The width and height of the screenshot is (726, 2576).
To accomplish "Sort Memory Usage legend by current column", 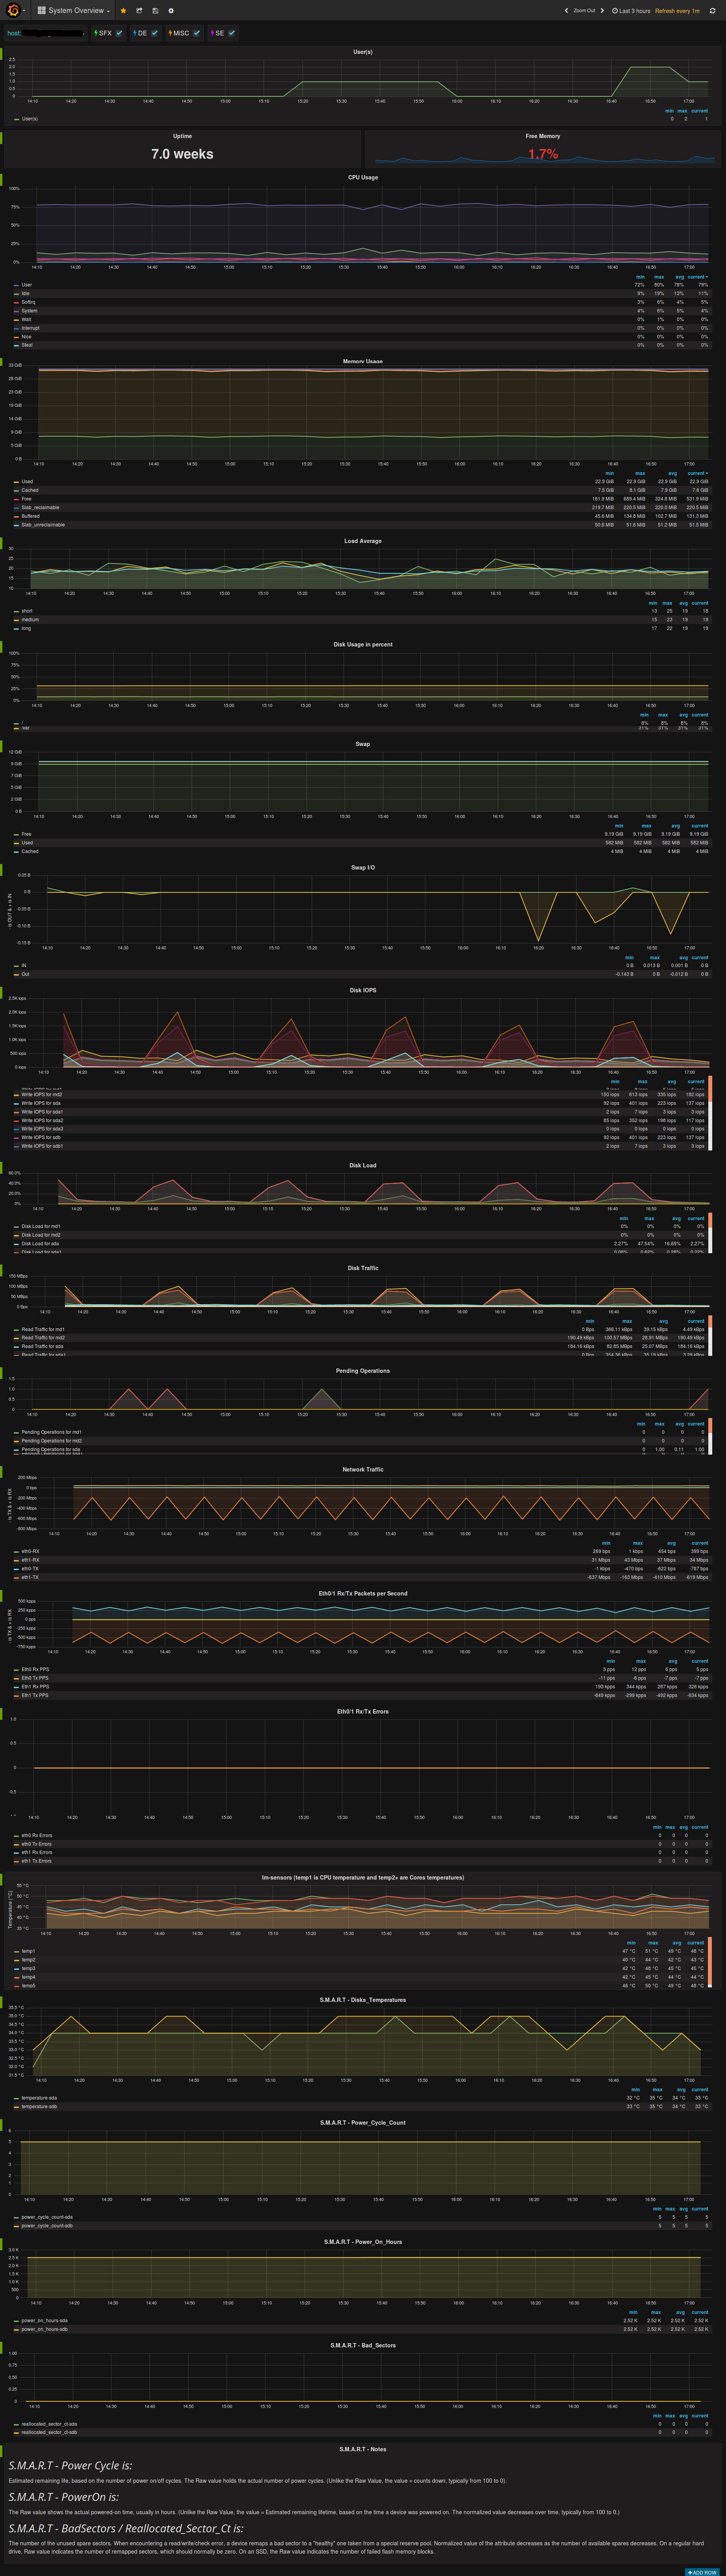I will pyautogui.click(x=698, y=473).
